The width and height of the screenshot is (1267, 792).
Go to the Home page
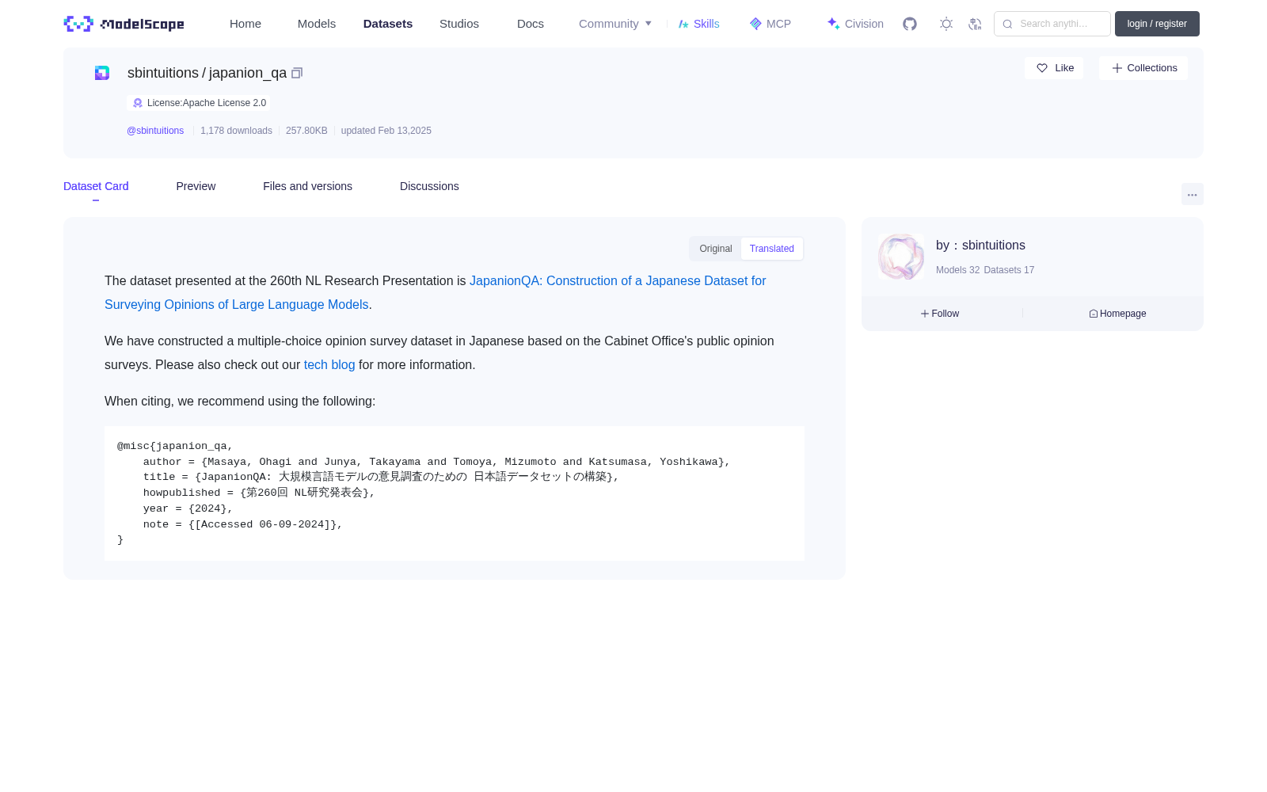[245, 24]
